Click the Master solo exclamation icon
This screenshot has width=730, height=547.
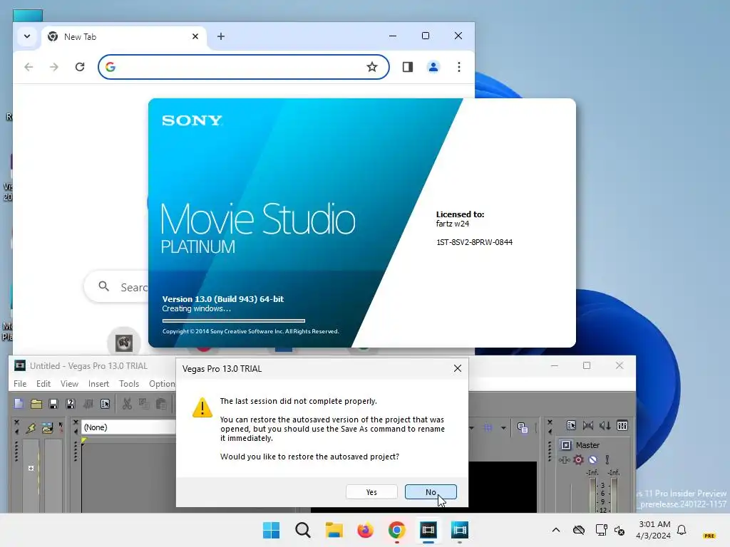point(607,460)
